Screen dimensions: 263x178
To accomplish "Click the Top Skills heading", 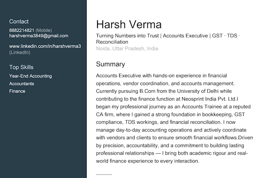I will [x=21, y=67].
